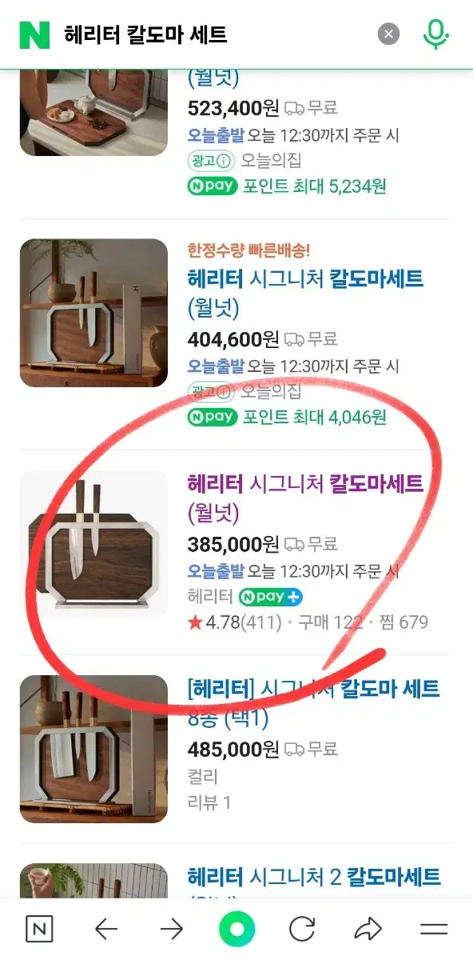Open the 385,000원 헤리터 시그니처 칼도마세트 link
Viewport: 473px width, 960px height.
click(x=305, y=498)
